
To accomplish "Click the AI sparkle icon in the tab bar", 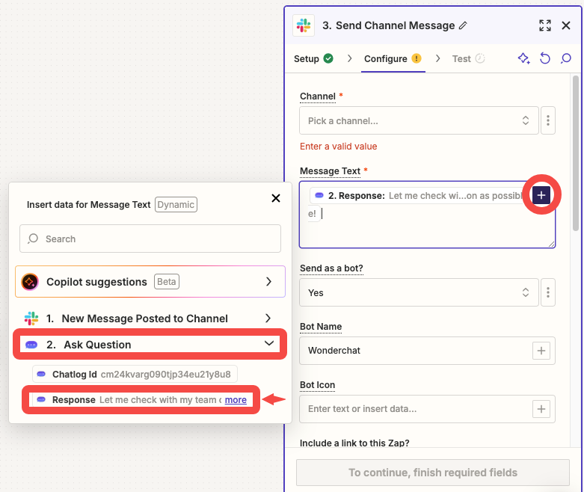I will pyautogui.click(x=523, y=58).
